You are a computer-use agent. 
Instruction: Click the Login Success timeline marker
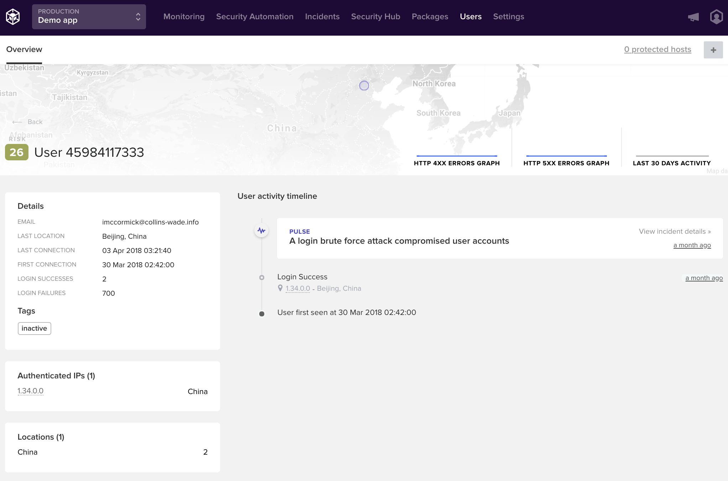click(262, 278)
